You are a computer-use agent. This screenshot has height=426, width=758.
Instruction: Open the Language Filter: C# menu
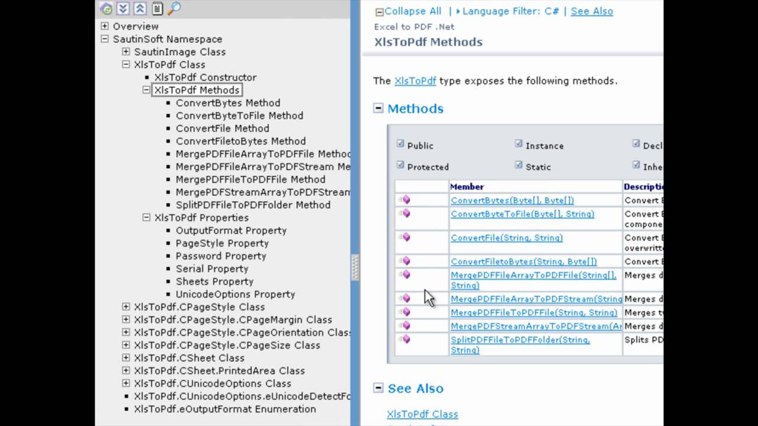510,11
